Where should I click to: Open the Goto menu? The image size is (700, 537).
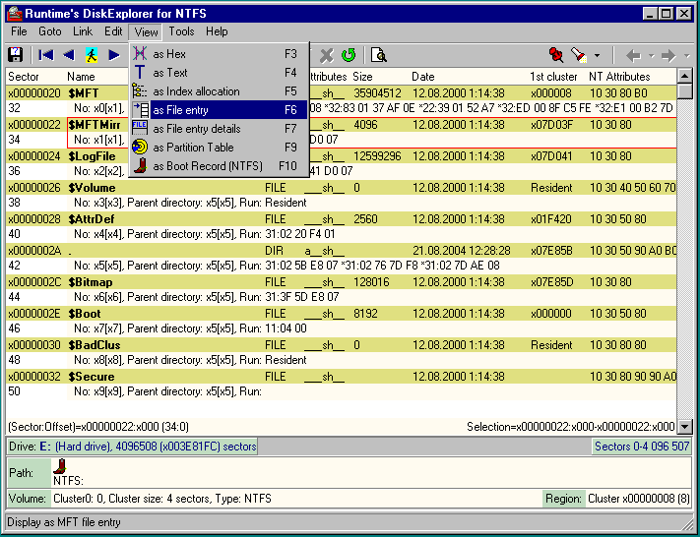(x=49, y=31)
